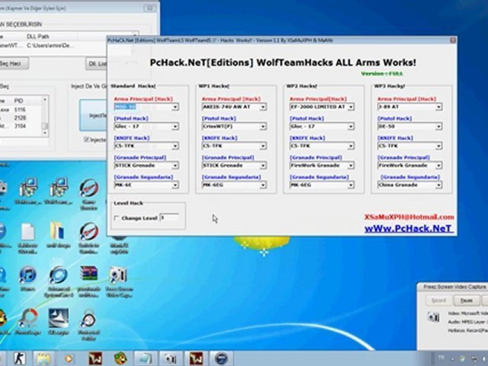Click the PID column header
488x366 pixels.
[x=19, y=101]
